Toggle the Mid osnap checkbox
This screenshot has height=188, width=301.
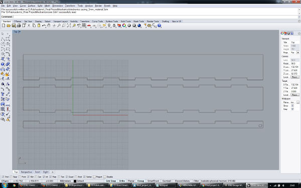29,176
